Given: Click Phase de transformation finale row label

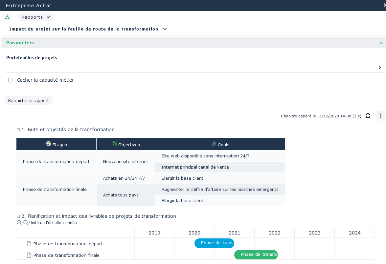Looking at the screenshot, I should [x=66, y=255].
